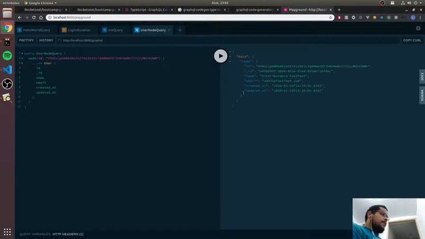Viewport: 425px width, 239px height.
Task: Click the red extension icon in the toolbar
Action: point(339,17)
